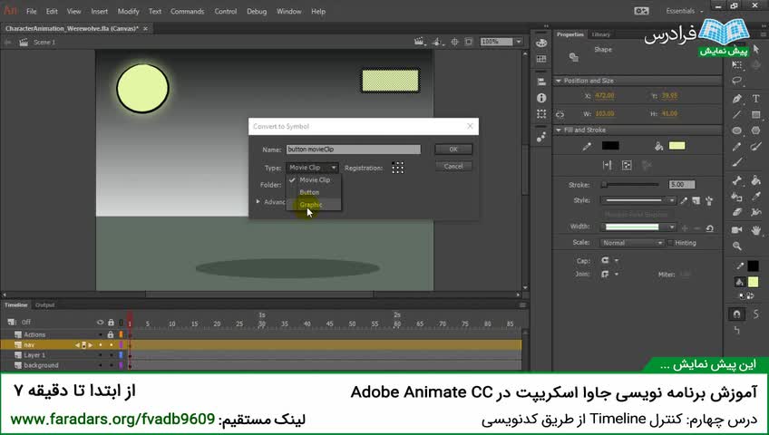Select the Lasso tool
This screenshot has height=435, width=769.
(x=736, y=82)
